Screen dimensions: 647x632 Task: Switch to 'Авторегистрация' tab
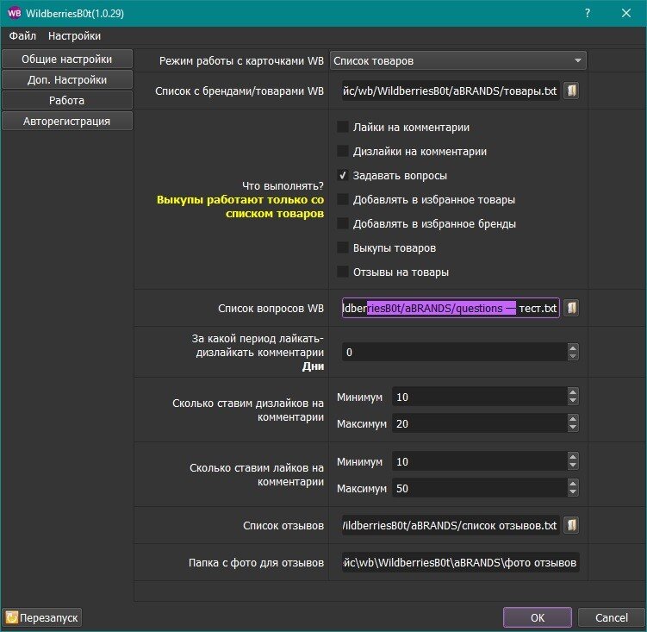pos(67,121)
